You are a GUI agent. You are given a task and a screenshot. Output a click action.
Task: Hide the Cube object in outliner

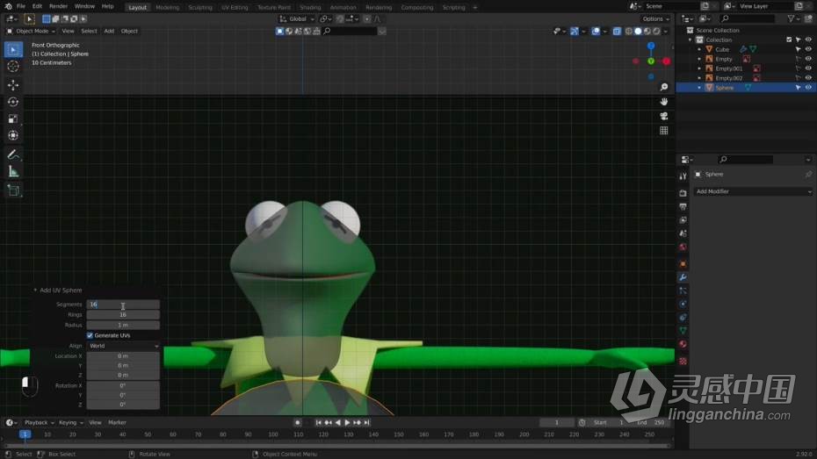pos(808,49)
